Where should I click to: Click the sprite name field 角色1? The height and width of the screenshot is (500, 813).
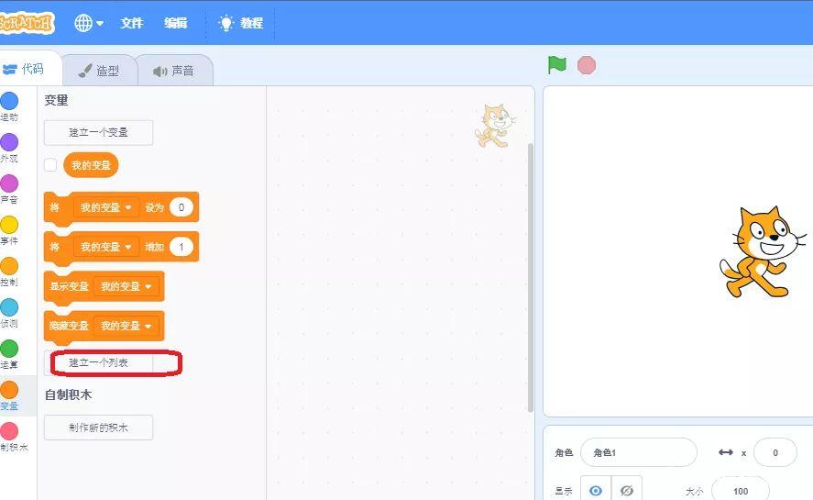638,452
